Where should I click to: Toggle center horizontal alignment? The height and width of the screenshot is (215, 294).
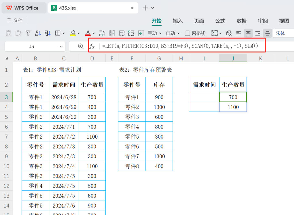(248, 33)
